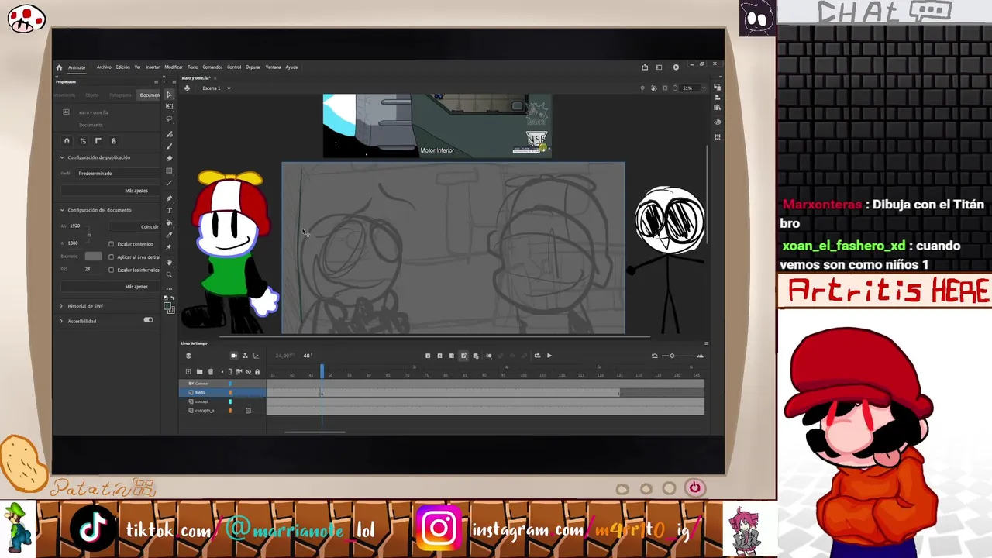Open the quick share export icon
This screenshot has height=558, width=992.
coord(645,67)
